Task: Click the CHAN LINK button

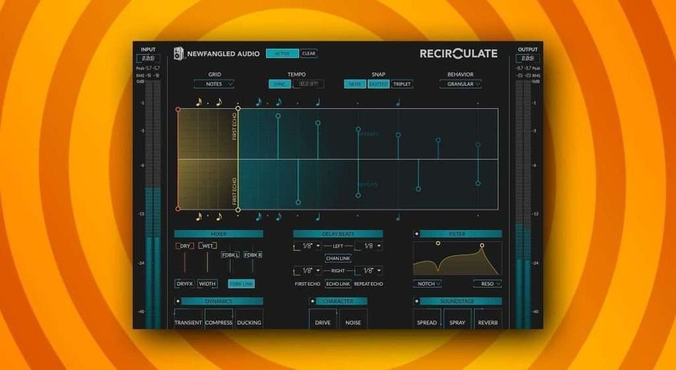Action: (x=338, y=259)
